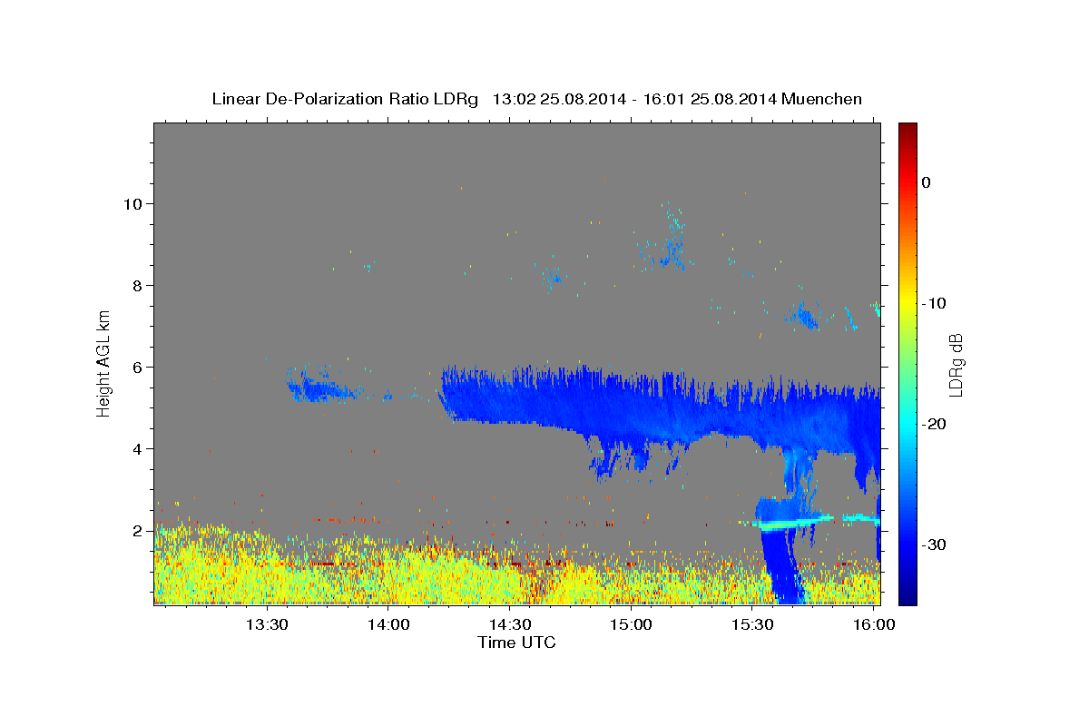Screen dimensions: 1089x726
Task: Click the 'LDRg dB' colorbar title
Action: [955, 364]
